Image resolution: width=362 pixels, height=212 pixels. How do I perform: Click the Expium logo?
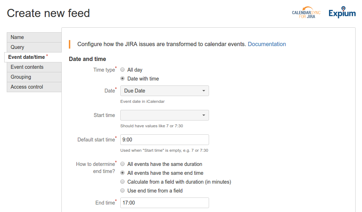pos(342,13)
